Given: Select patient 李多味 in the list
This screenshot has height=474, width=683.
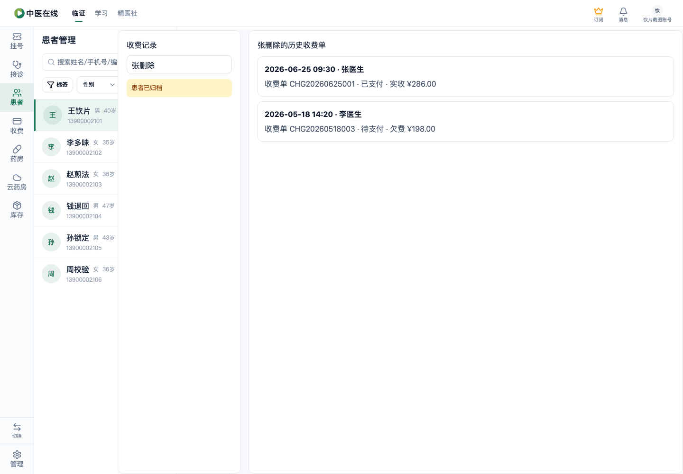Looking at the screenshot, I should click(76, 147).
